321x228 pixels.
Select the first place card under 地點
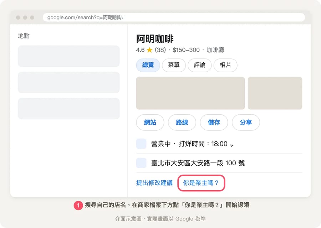point(69,56)
